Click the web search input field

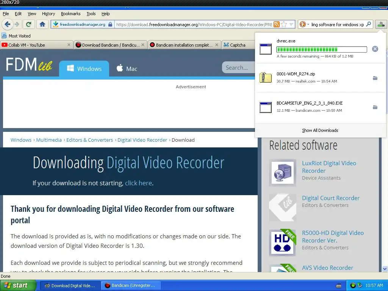338,25
